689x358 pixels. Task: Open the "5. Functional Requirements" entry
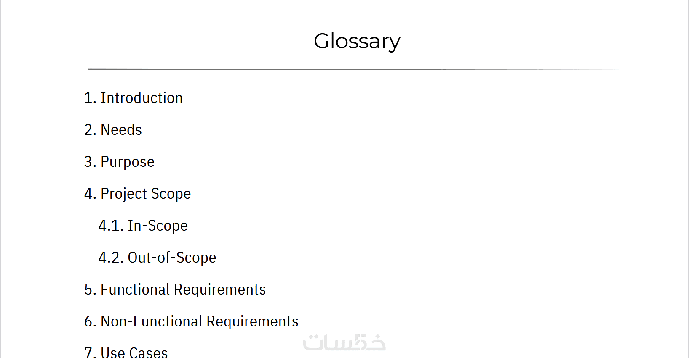coord(175,290)
